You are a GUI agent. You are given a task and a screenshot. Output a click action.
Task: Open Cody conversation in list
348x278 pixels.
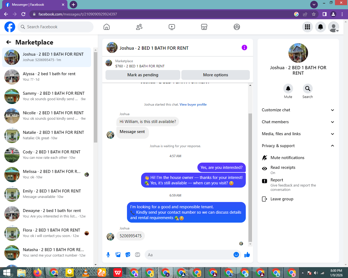(47, 155)
